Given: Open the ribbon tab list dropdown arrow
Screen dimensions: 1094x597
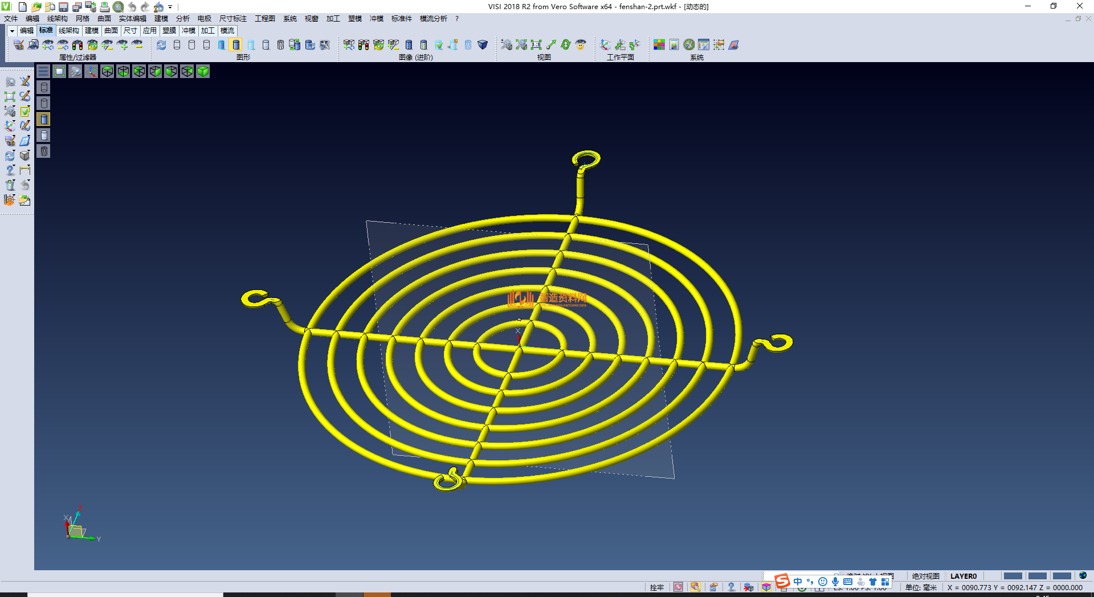Looking at the screenshot, I should 12,31.
